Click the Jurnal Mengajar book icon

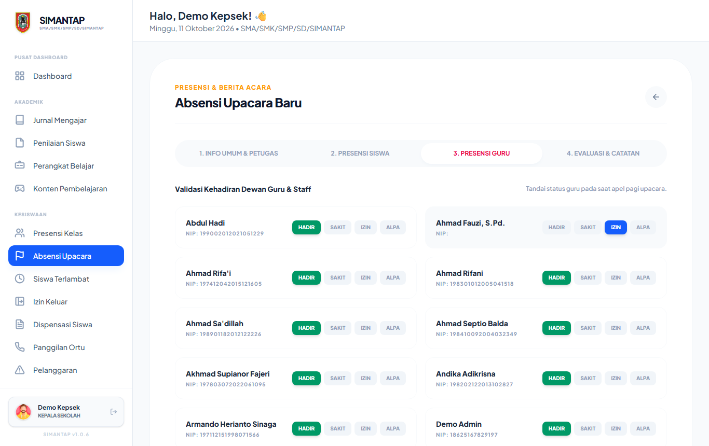[x=20, y=120]
